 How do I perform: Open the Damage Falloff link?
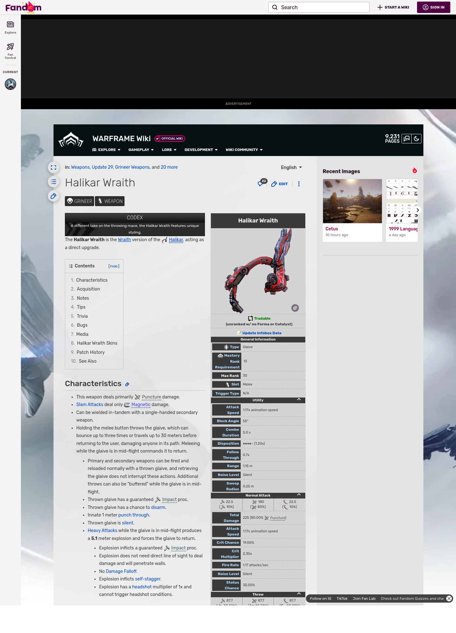pos(121,571)
